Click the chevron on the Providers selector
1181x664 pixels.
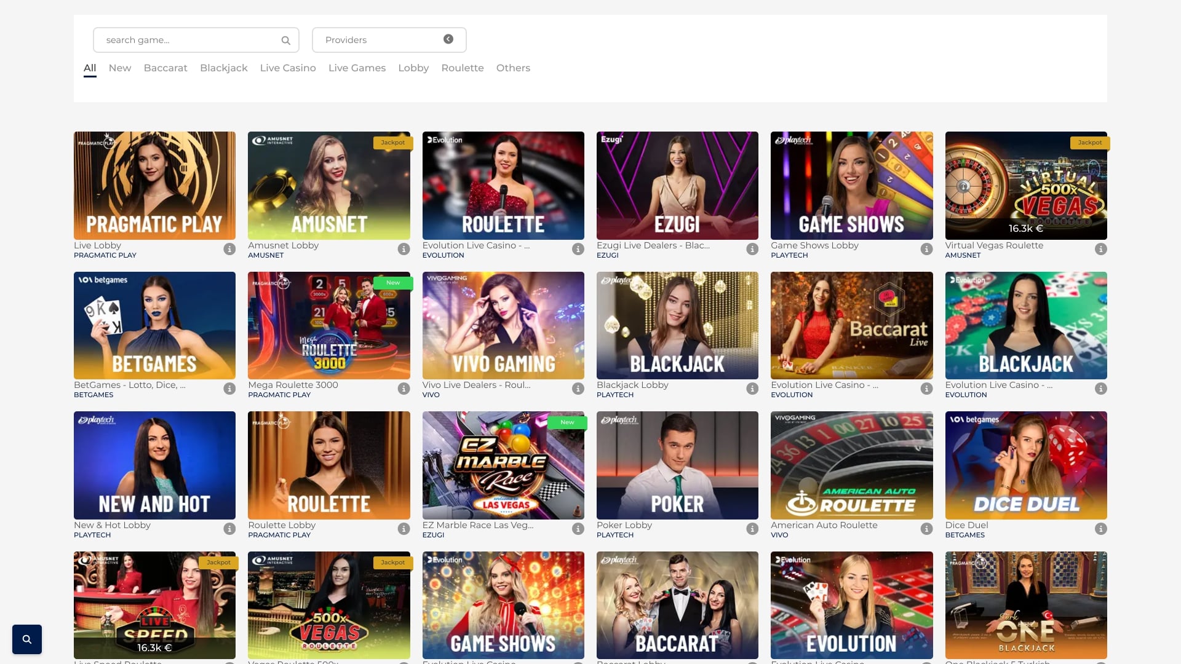click(447, 39)
